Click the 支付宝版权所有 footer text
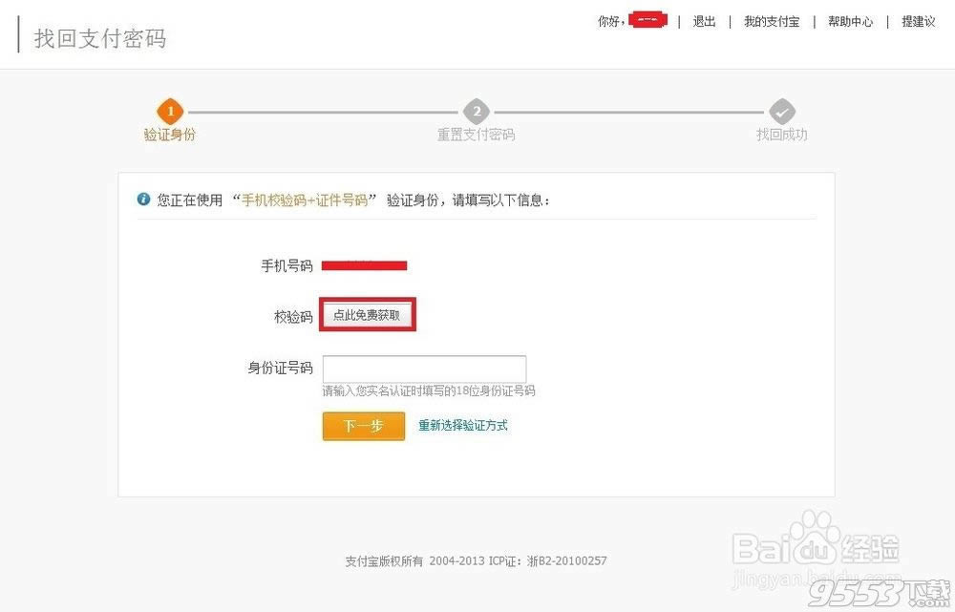 point(383,561)
